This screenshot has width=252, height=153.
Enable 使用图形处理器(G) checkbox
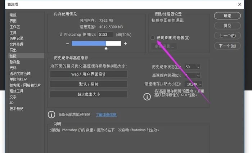[x=153, y=37]
